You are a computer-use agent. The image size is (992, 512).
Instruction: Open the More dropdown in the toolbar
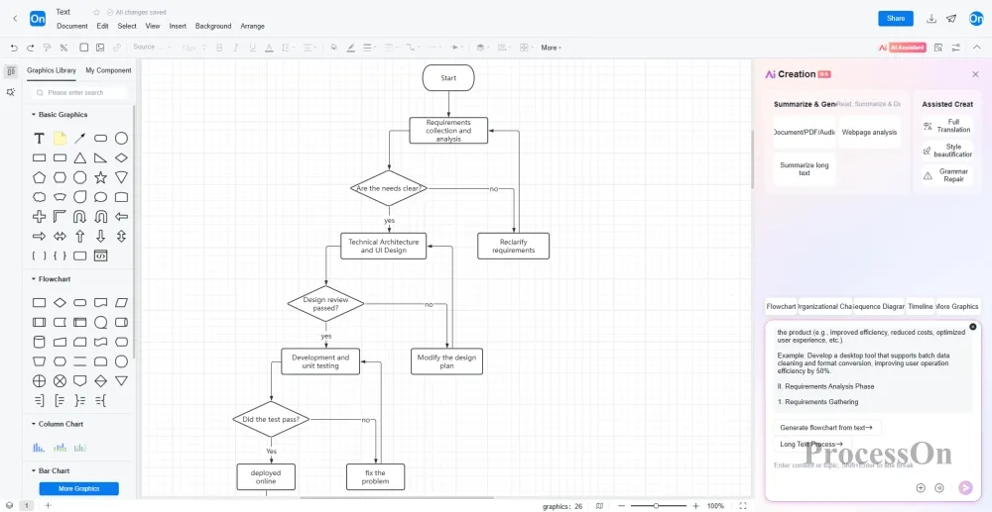pos(551,48)
